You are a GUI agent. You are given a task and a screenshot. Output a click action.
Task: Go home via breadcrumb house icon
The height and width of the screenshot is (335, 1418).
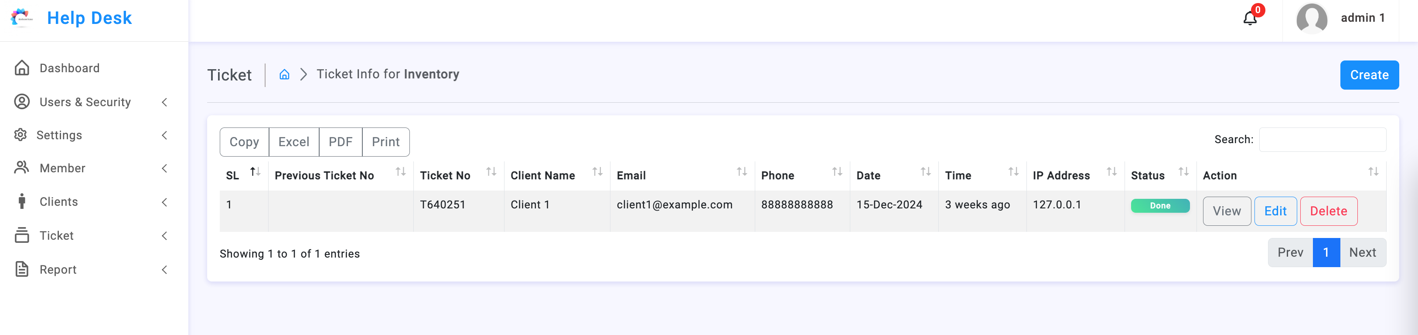(x=284, y=74)
